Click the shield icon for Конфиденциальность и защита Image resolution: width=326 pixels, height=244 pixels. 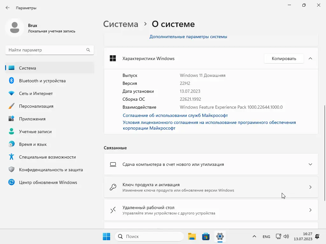click(11, 170)
